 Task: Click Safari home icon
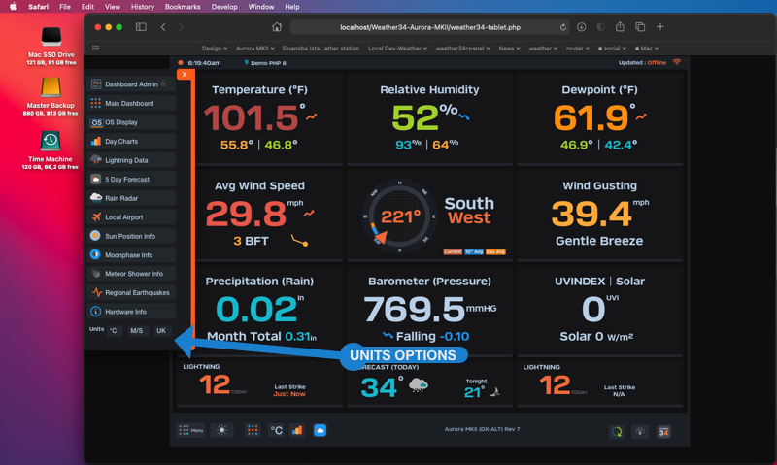coord(277,27)
